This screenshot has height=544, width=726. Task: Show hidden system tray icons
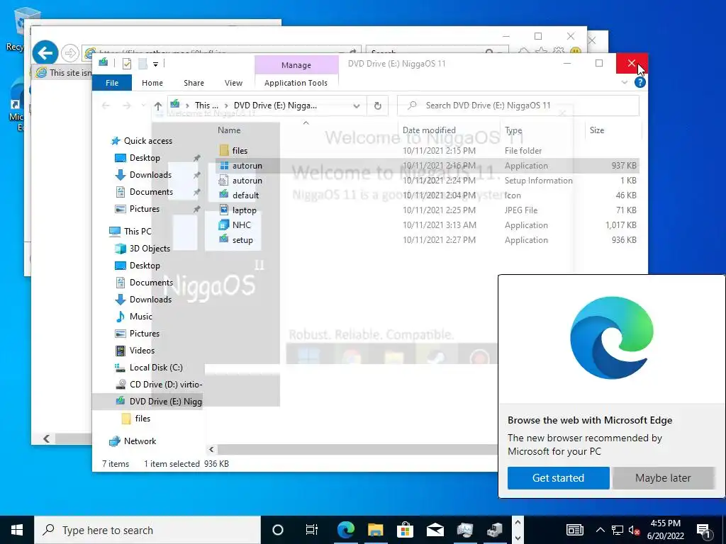click(600, 530)
